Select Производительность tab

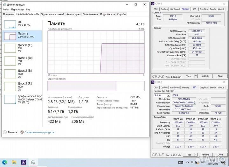click(28, 14)
